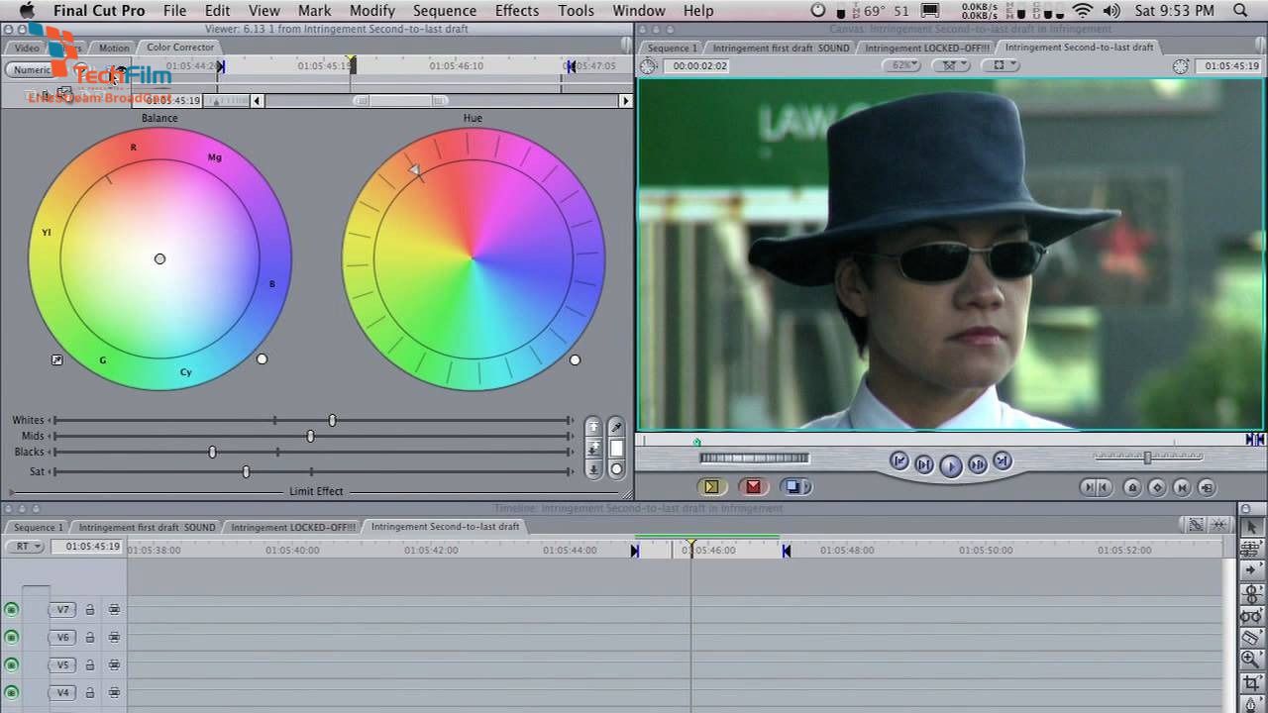Select the Slip tool in palette
The image size is (1268, 713).
[1250, 615]
